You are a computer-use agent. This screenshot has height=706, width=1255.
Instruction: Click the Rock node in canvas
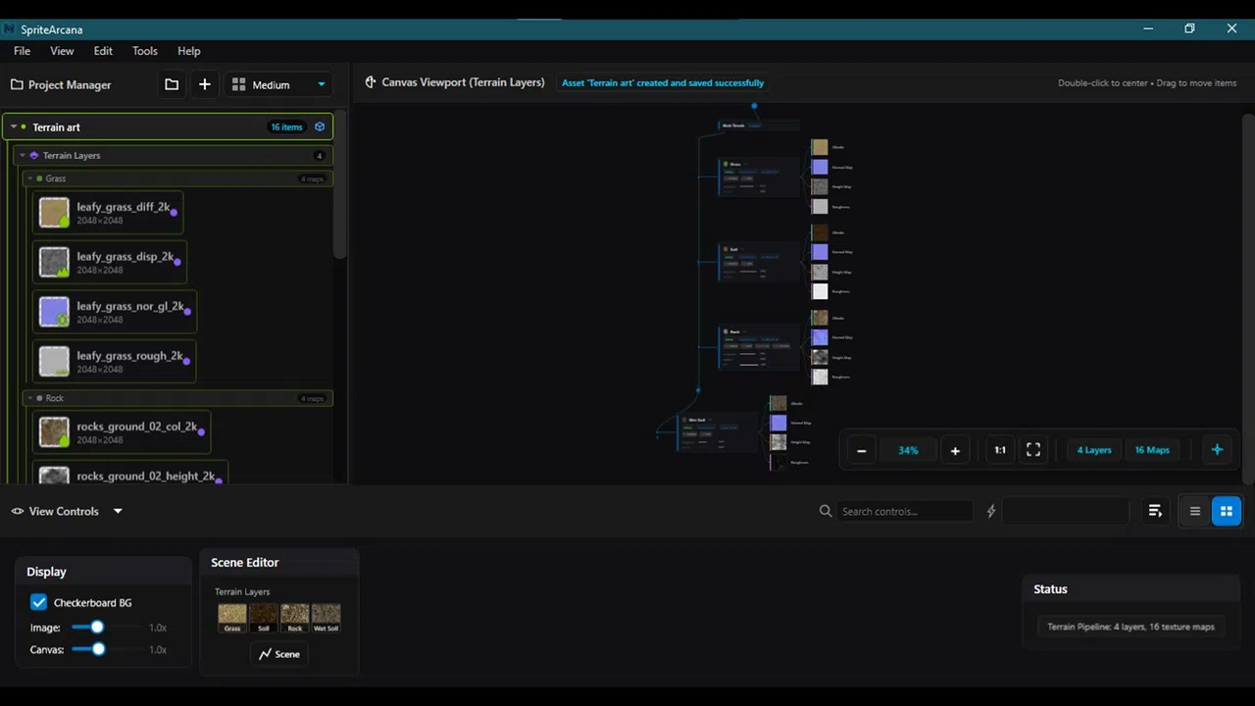tap(760, 346)
